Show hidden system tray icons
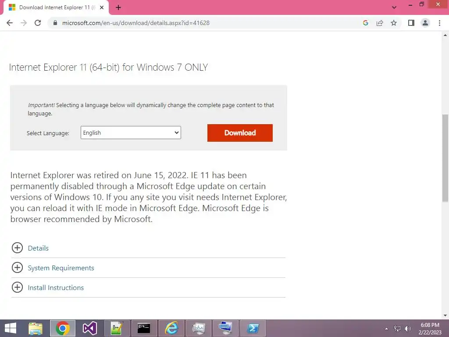The width and height of the screenshot is (449, 337). click(387, 329)
